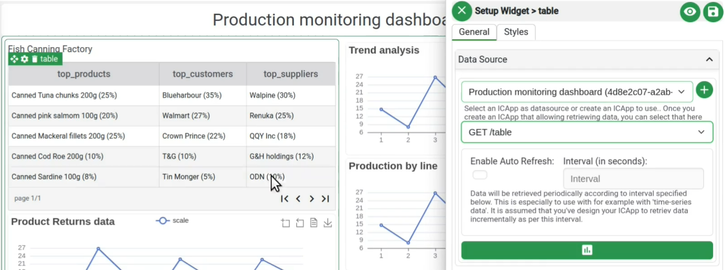Go to the last table page

tap(325, 199)
